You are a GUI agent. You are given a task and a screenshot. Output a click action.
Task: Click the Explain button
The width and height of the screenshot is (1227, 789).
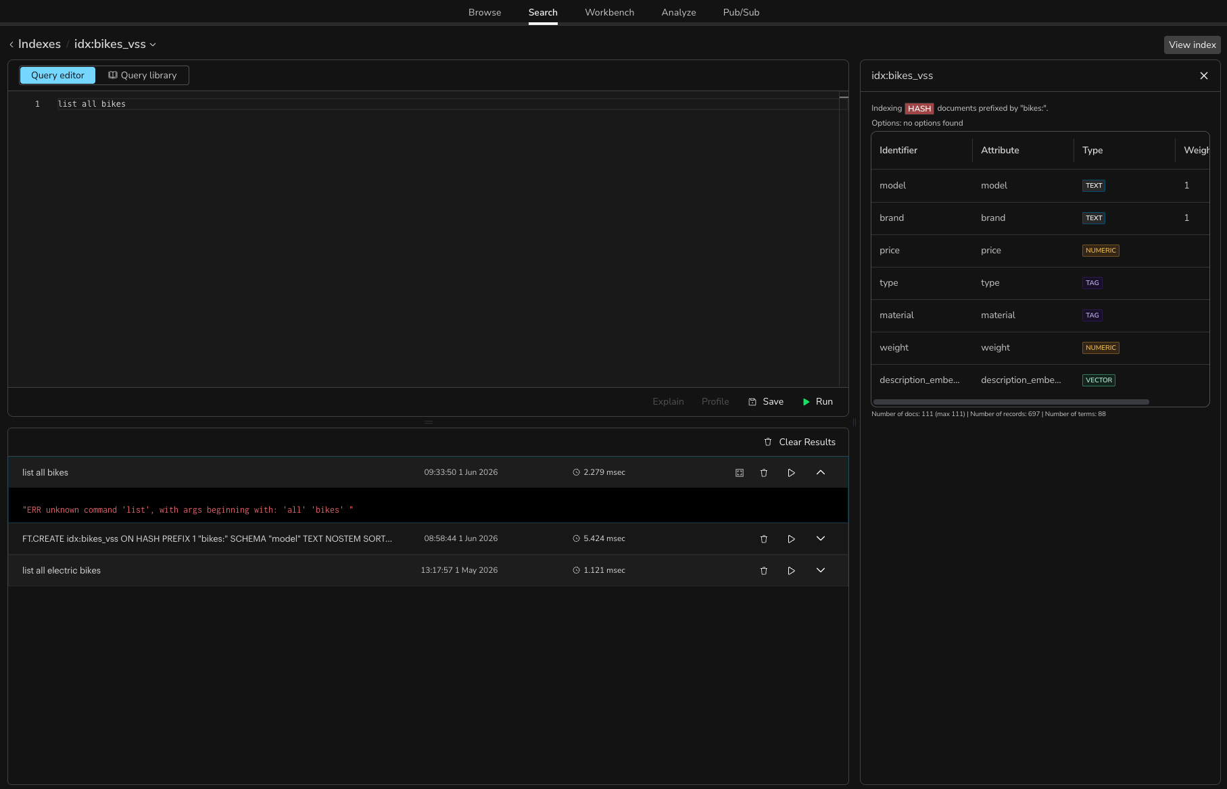click(668, 401)
